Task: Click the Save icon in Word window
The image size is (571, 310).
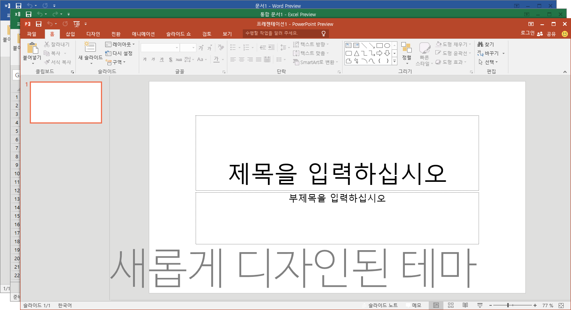Action: [x=18, y=6]
